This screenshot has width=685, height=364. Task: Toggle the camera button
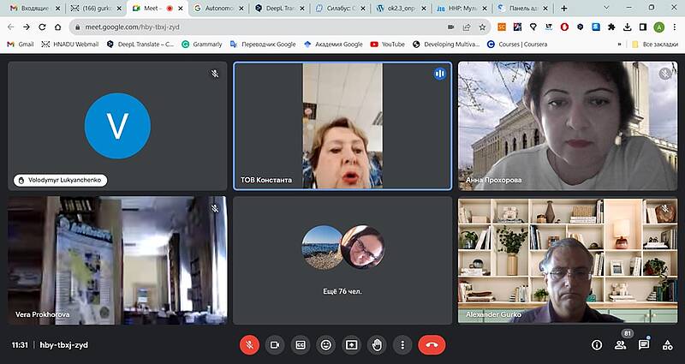coord(275,344)
